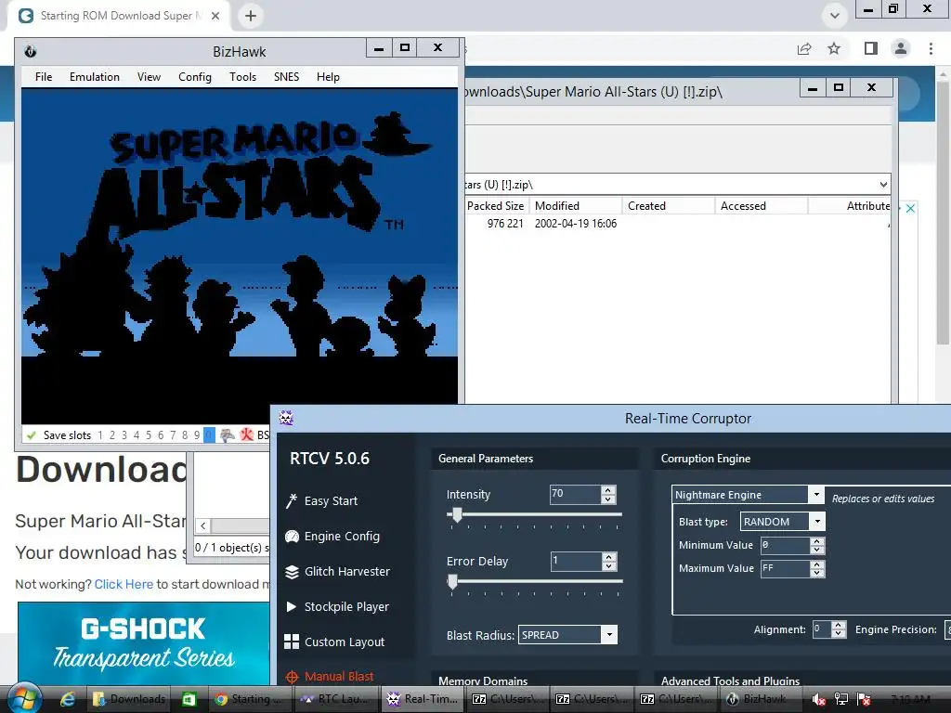951x713 pixels.
Task: Open BizHawk Tools menu
Action: coord(242,77)
